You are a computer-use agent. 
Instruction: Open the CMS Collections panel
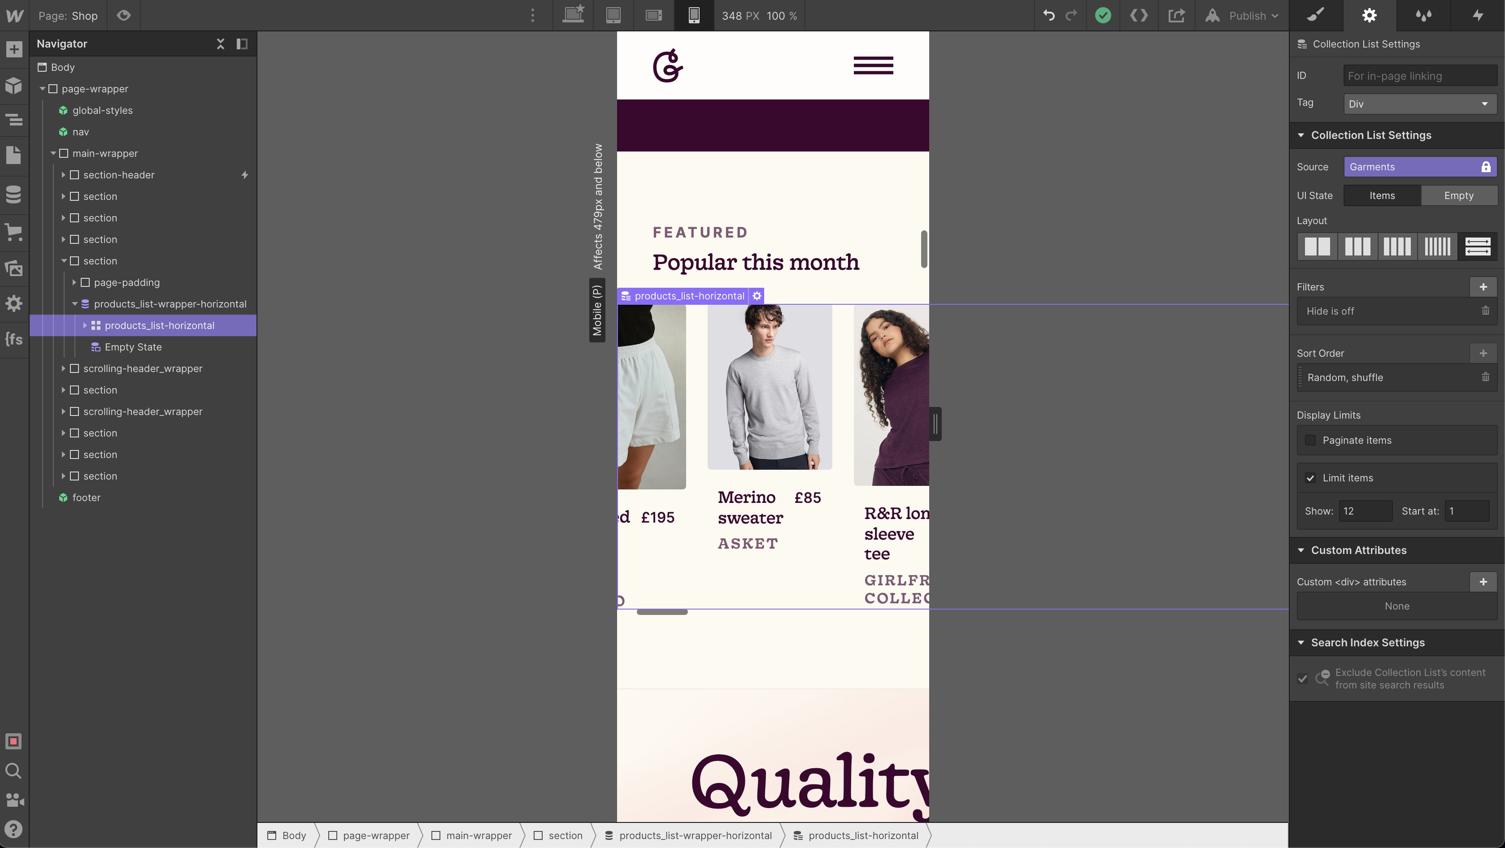pyautogui.click(x=14, y=195)
